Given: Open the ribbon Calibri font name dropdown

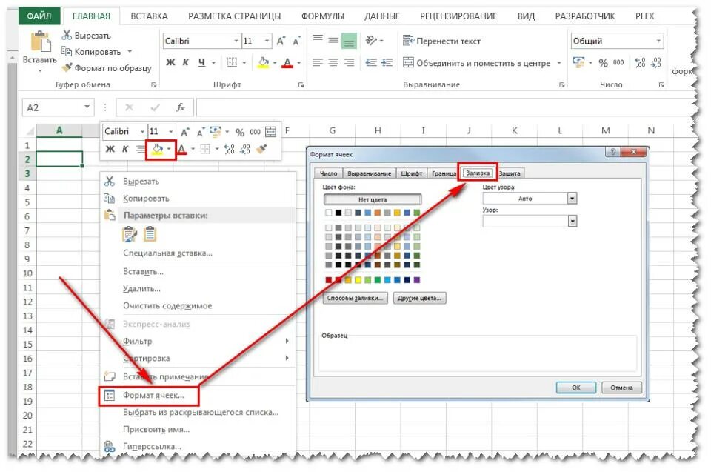Looking at the screenshot, I should point(236,41).
